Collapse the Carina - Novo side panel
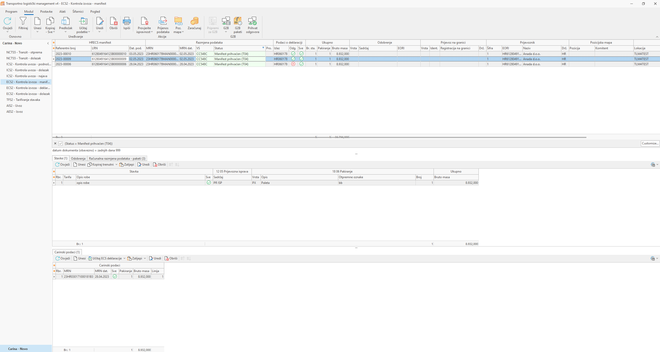This screenshot has height=352, width=660. click(48, 43)
